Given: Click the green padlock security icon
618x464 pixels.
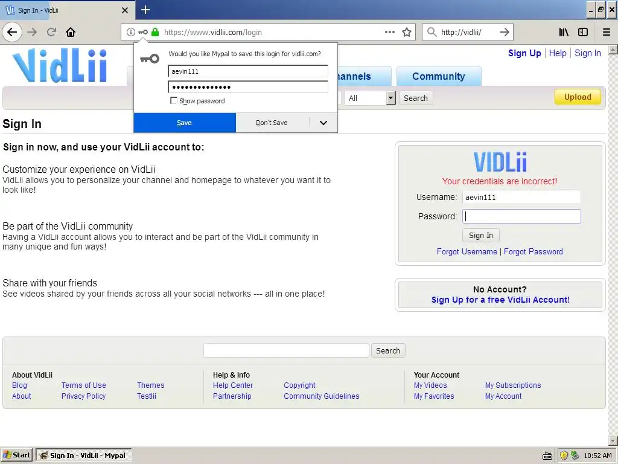Looking at the screenshot, I should click(155, 32).
